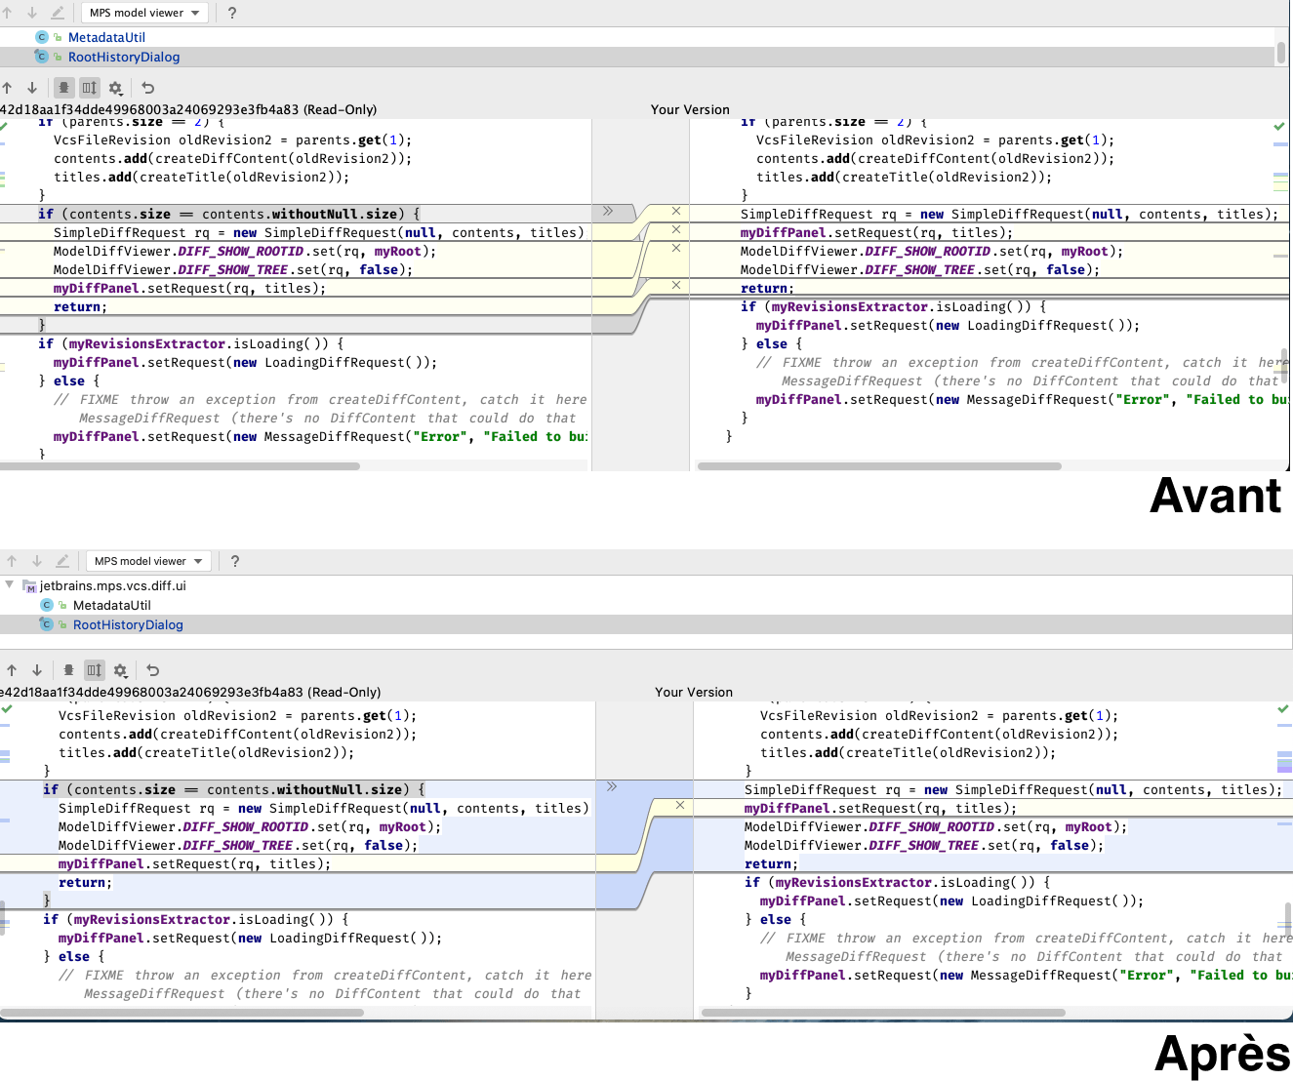Toggle highlight button in Avant diff toolbar
Screen dimensions: 1293x1081
(x=63, y=88)
